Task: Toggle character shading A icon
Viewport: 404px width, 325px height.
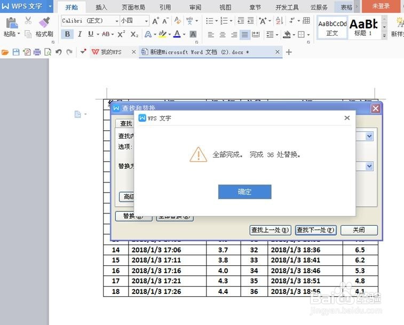Action: click(193, 34)
